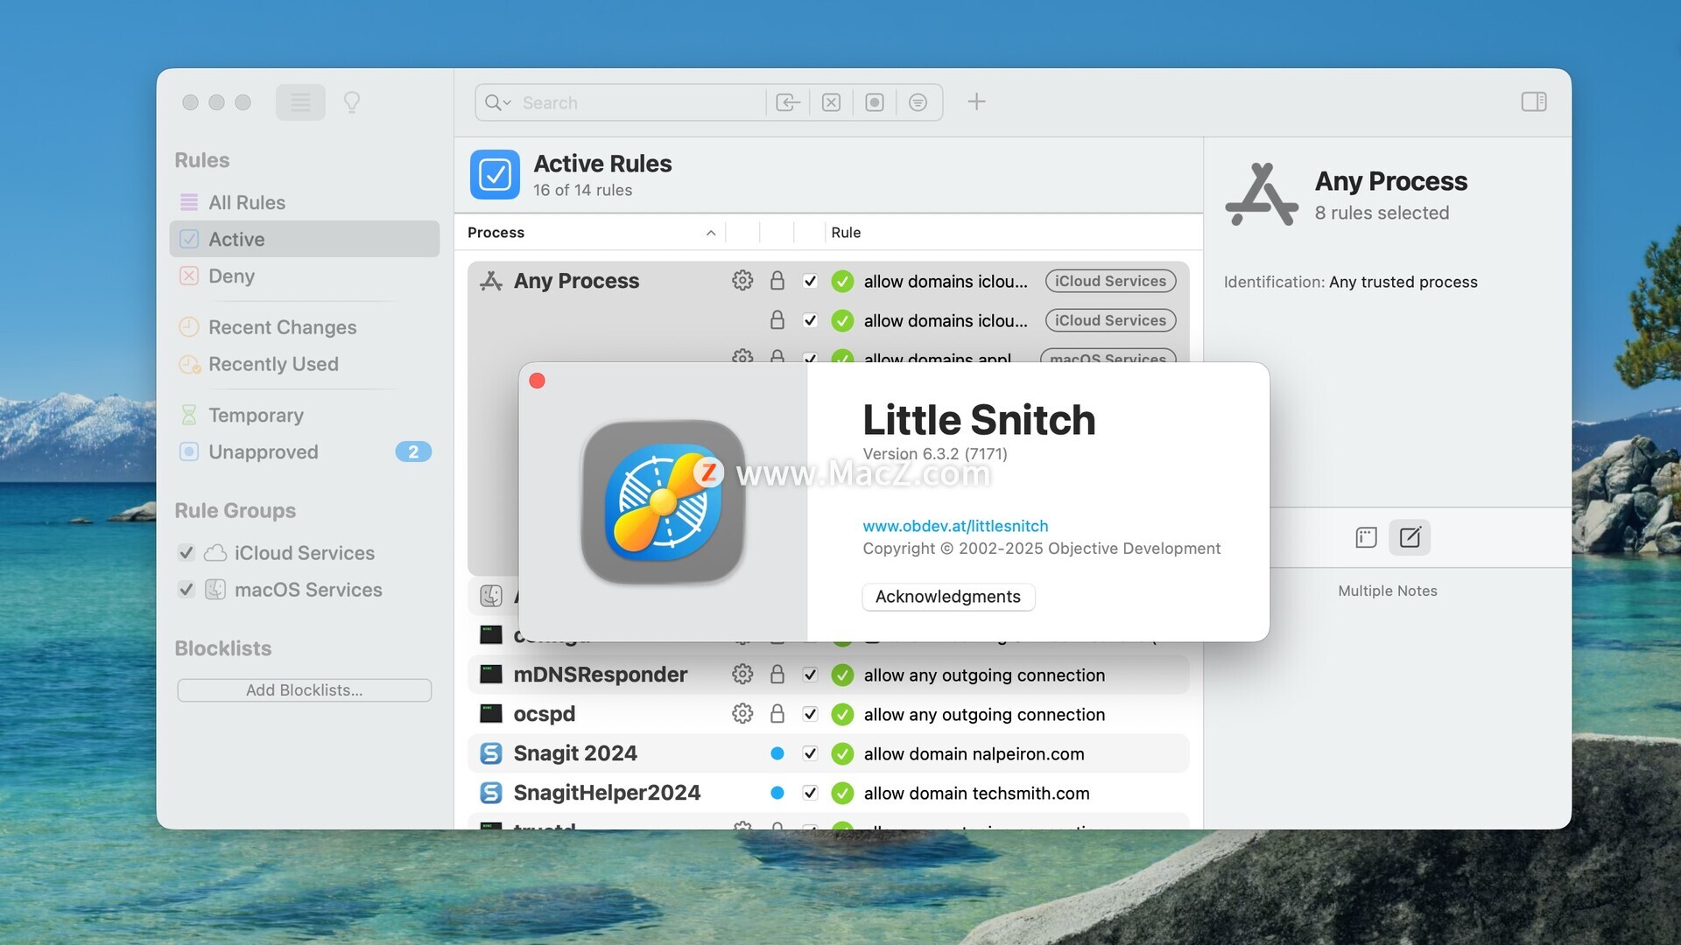Viewport: 1681px width, 945px height.
Task: Click the Add Blocklists button
Action: (304, 690)
